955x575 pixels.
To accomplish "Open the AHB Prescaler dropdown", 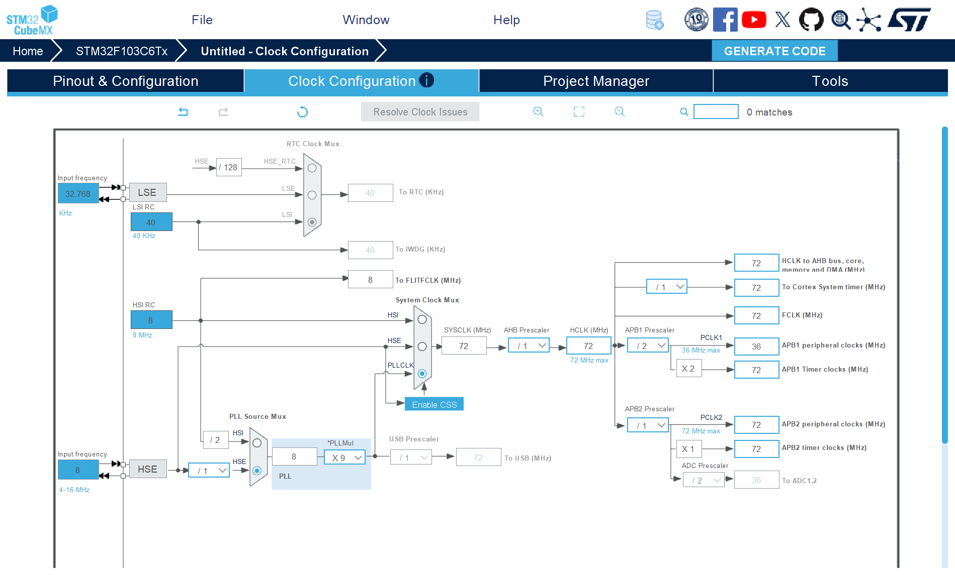I will click(529, 346).
